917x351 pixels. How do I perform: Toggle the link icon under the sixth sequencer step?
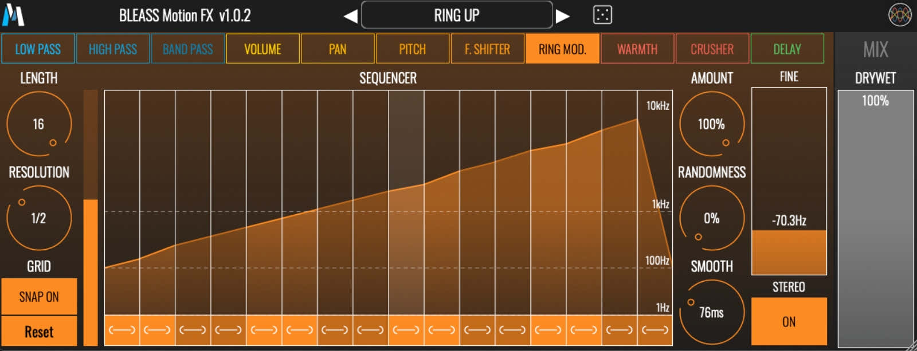[x=300, y=330]
